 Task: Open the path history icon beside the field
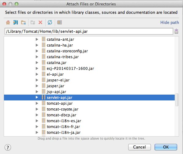[176, 31]
